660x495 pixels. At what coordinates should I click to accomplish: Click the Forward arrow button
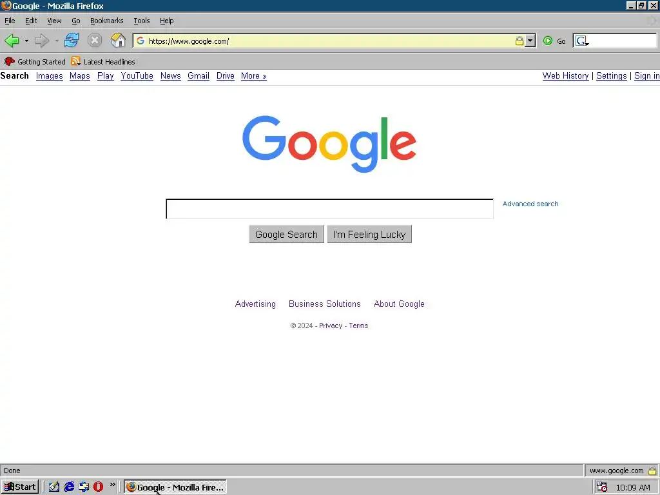coord(42,41)
